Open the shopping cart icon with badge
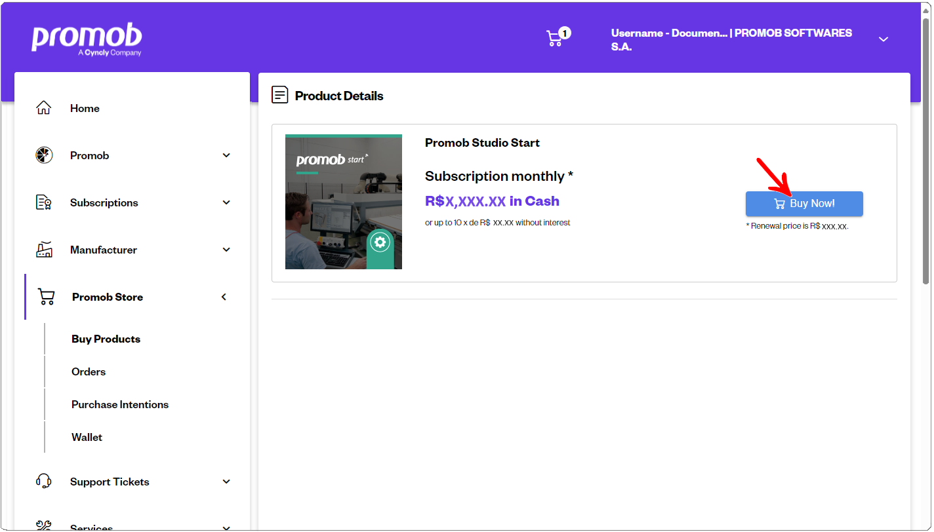The image size is (934, 532). pyautogui.click(x=558, y=37)
